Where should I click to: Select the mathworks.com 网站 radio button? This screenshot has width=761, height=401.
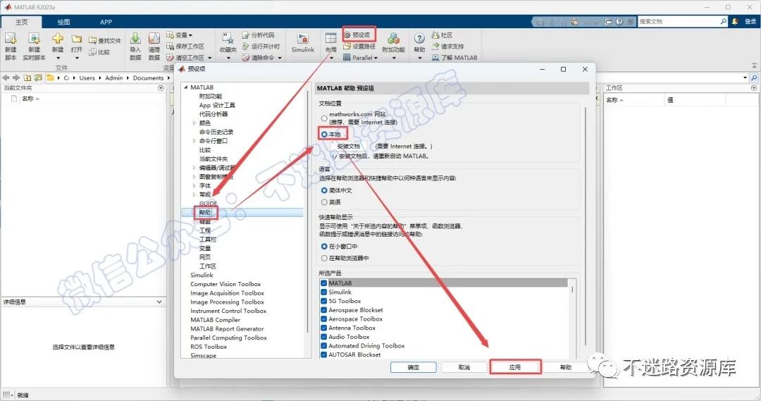tap(324, 118)
